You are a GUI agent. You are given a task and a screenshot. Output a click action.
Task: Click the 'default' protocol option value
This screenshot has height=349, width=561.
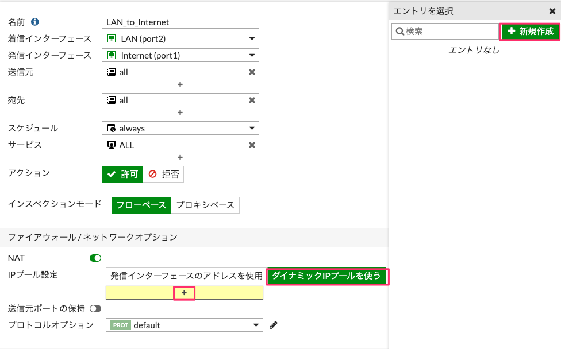click(147, 325)
